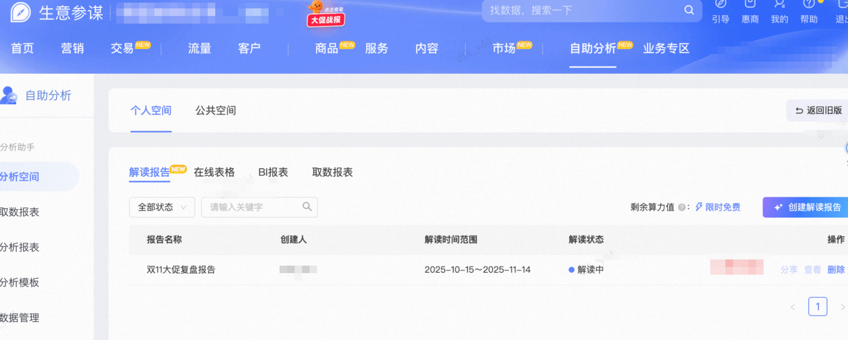Open the 内容 nav tab
This screenshot has height=340, width=848.
pos(427,48)
